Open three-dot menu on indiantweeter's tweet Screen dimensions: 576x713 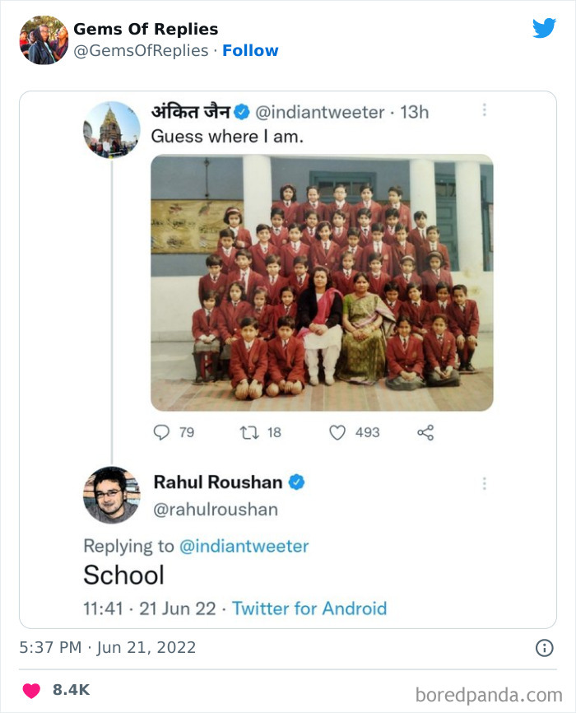pyautogui.click(x=485, y=110)
